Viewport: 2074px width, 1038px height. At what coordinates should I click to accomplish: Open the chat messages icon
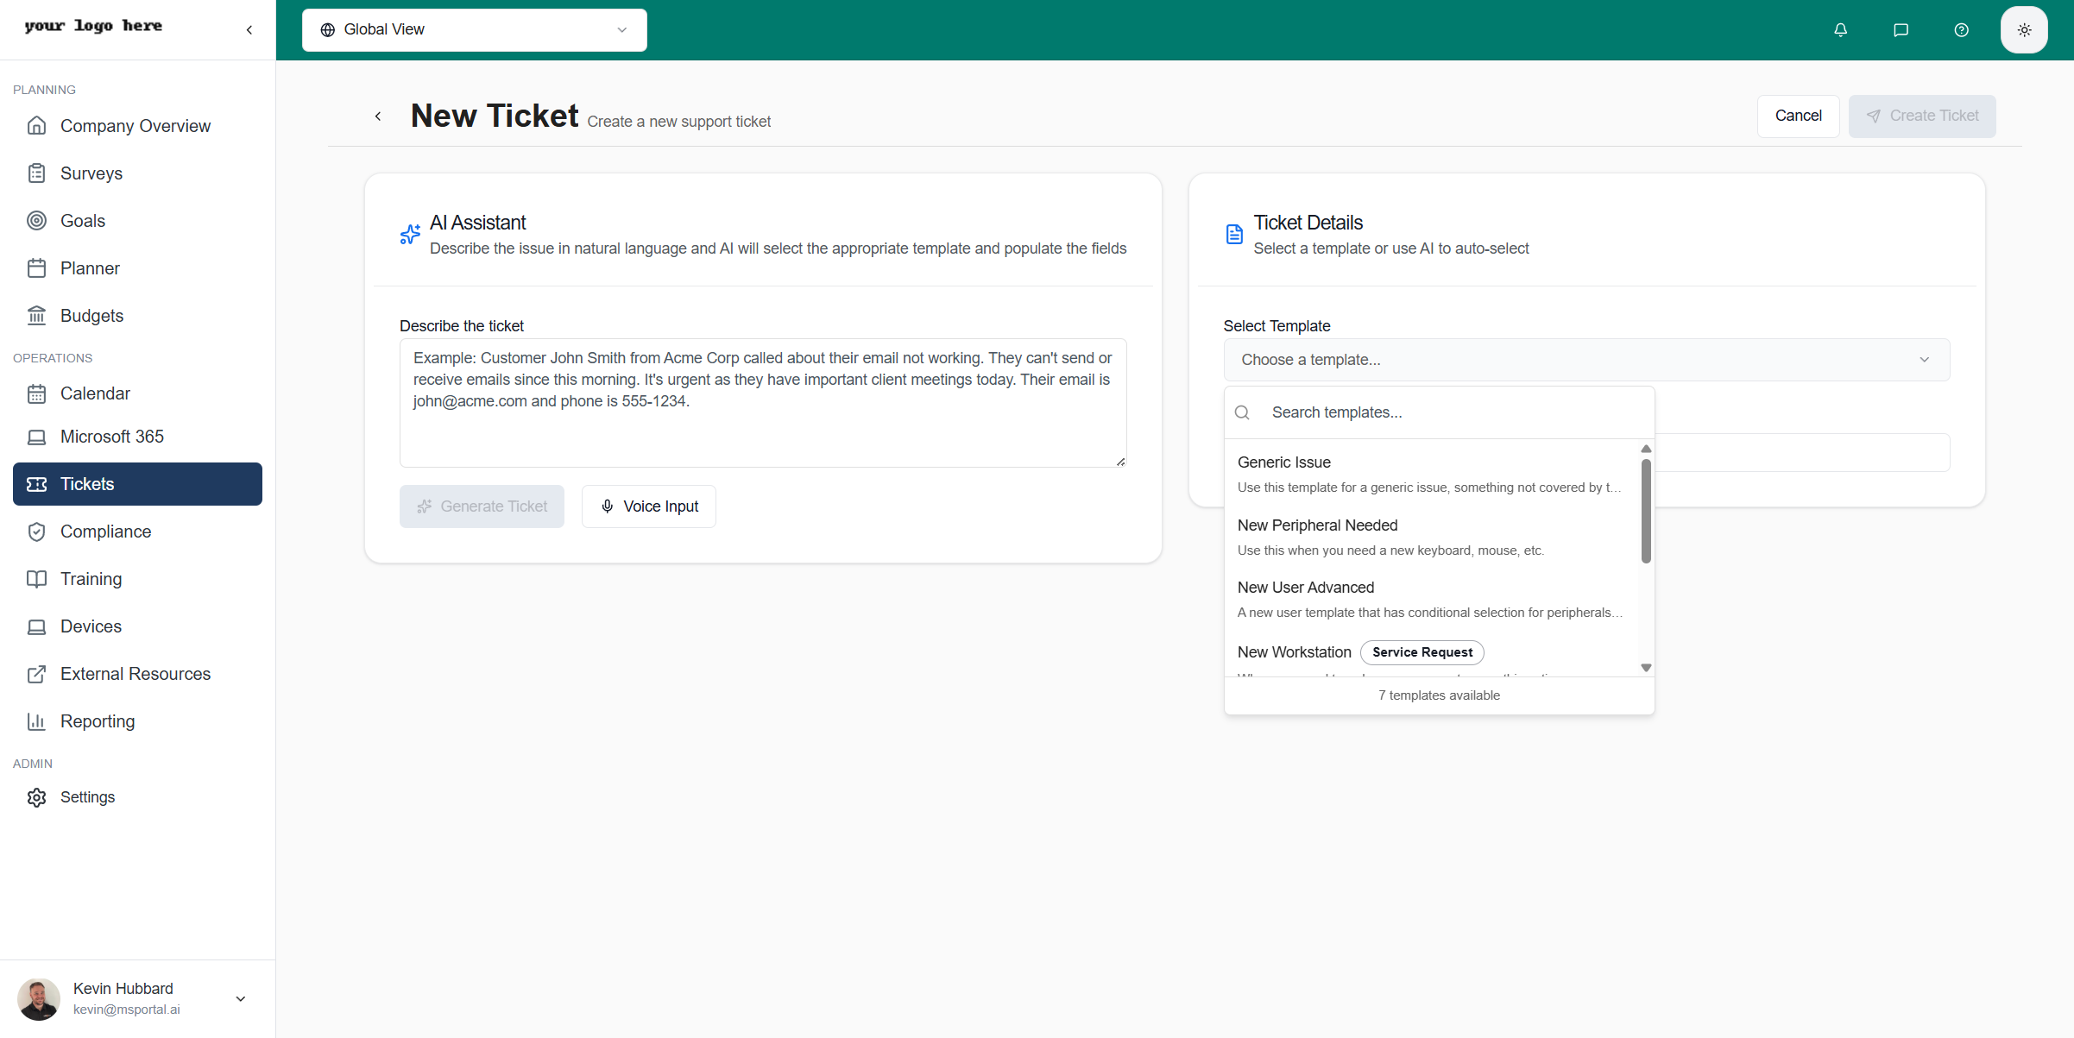pos(1901,30)
